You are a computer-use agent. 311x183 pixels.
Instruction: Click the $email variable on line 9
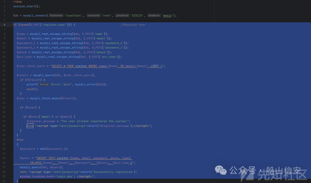point(22,39)
